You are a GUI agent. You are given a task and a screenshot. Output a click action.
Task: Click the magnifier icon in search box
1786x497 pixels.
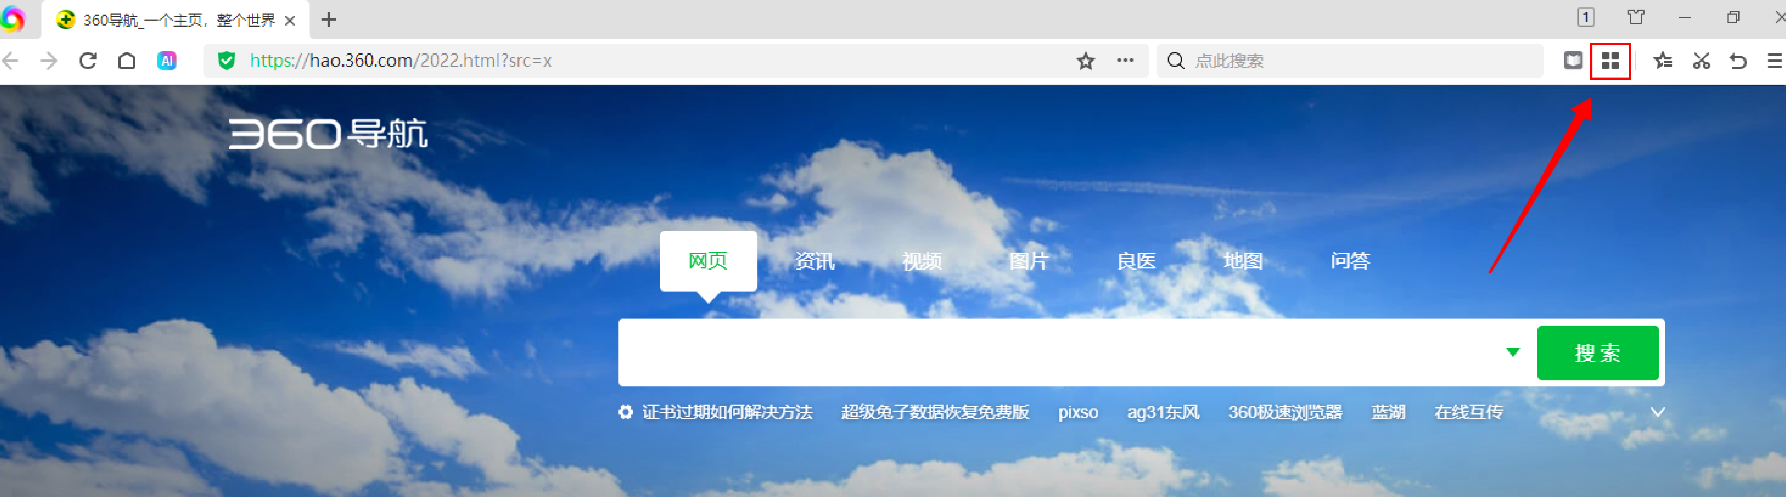[x=1175, y=61]
